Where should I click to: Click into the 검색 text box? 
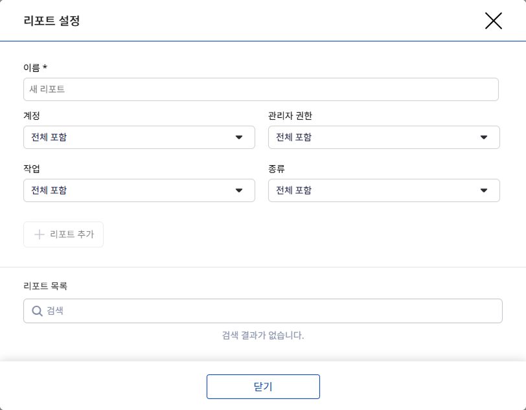tap(272, 311)
